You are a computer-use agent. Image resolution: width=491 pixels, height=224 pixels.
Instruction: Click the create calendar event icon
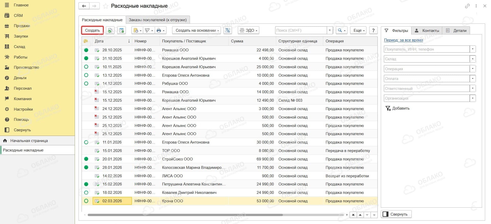pyautogui.click(x=121, y=30)
